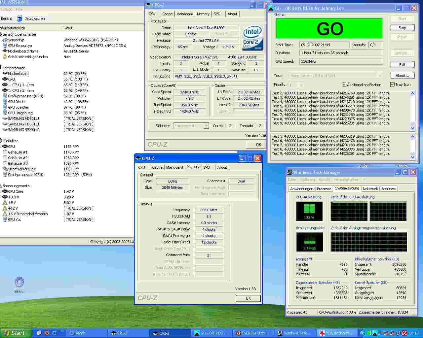
Task: Click the Motherboard Name row icon
Action: click(5, 51)
